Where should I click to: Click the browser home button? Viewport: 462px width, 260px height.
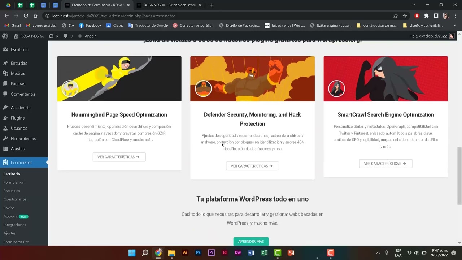click(35, 16)
